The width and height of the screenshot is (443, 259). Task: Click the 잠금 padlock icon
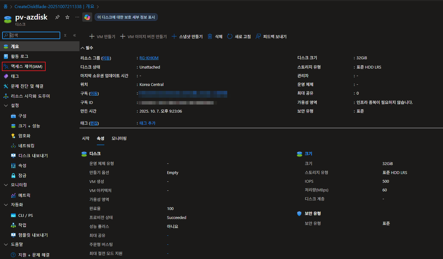pyautogui.click(x=13, y=176)
